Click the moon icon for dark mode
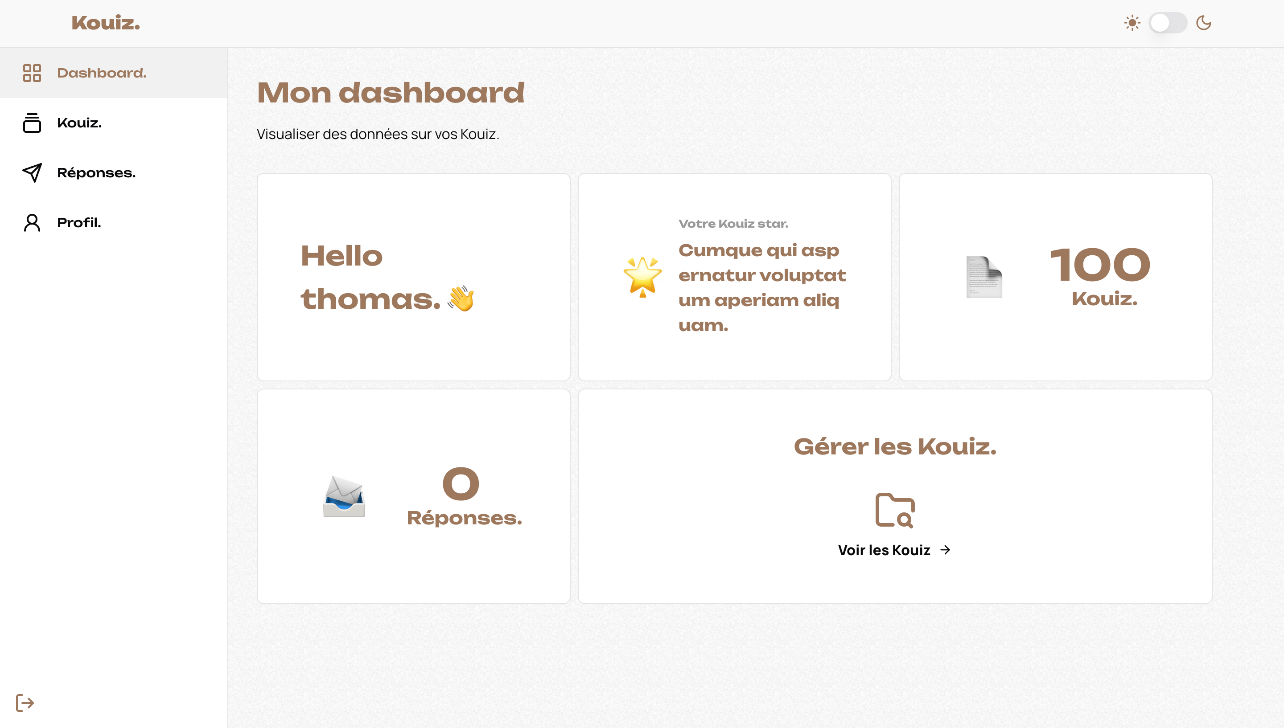The height and width of the screenshot is (728, 1284). pos(1204,23)
